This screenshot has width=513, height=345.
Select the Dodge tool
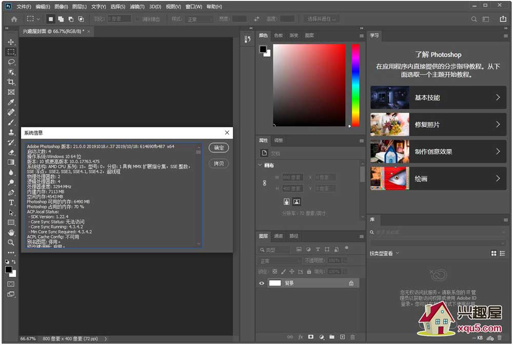coord(11,182)
